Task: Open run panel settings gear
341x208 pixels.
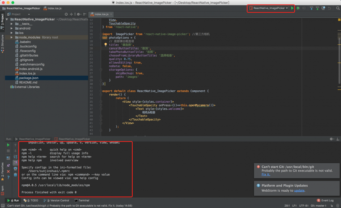Action: pyautogui.click(x=331, y=139)
